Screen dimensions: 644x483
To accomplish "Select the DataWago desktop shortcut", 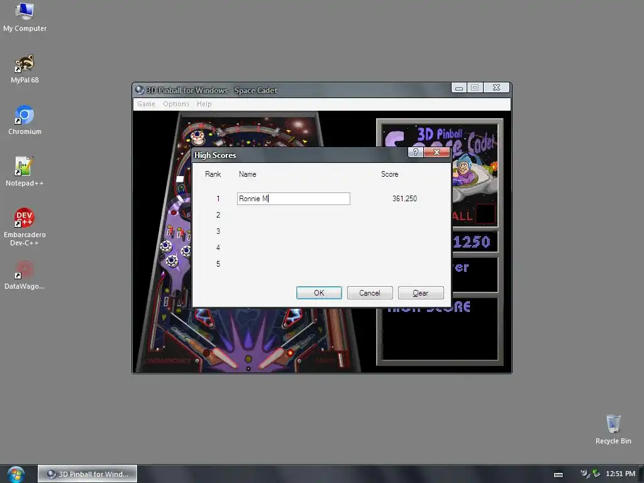I will pyautogui.click(x=25, y=275).
